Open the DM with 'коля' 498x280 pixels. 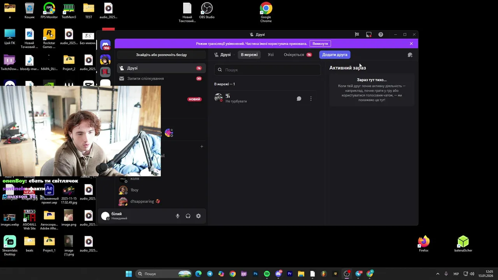(x=161, y=179)
